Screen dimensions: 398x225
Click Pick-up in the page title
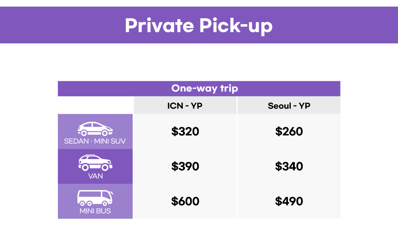pyautogui.click(x=236, y=25)
